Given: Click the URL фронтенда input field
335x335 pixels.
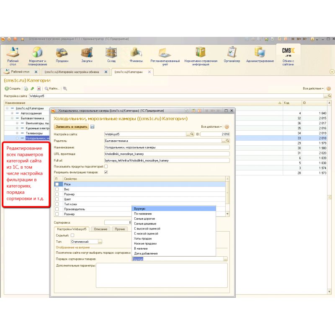Looking at the screenshot, I should pos(167,154).
